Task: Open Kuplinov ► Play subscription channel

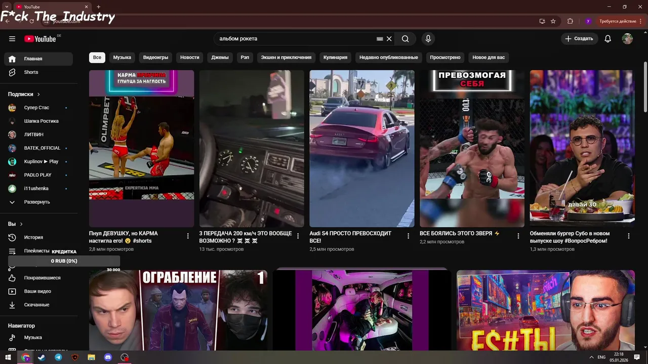Action: click(38, 162)
